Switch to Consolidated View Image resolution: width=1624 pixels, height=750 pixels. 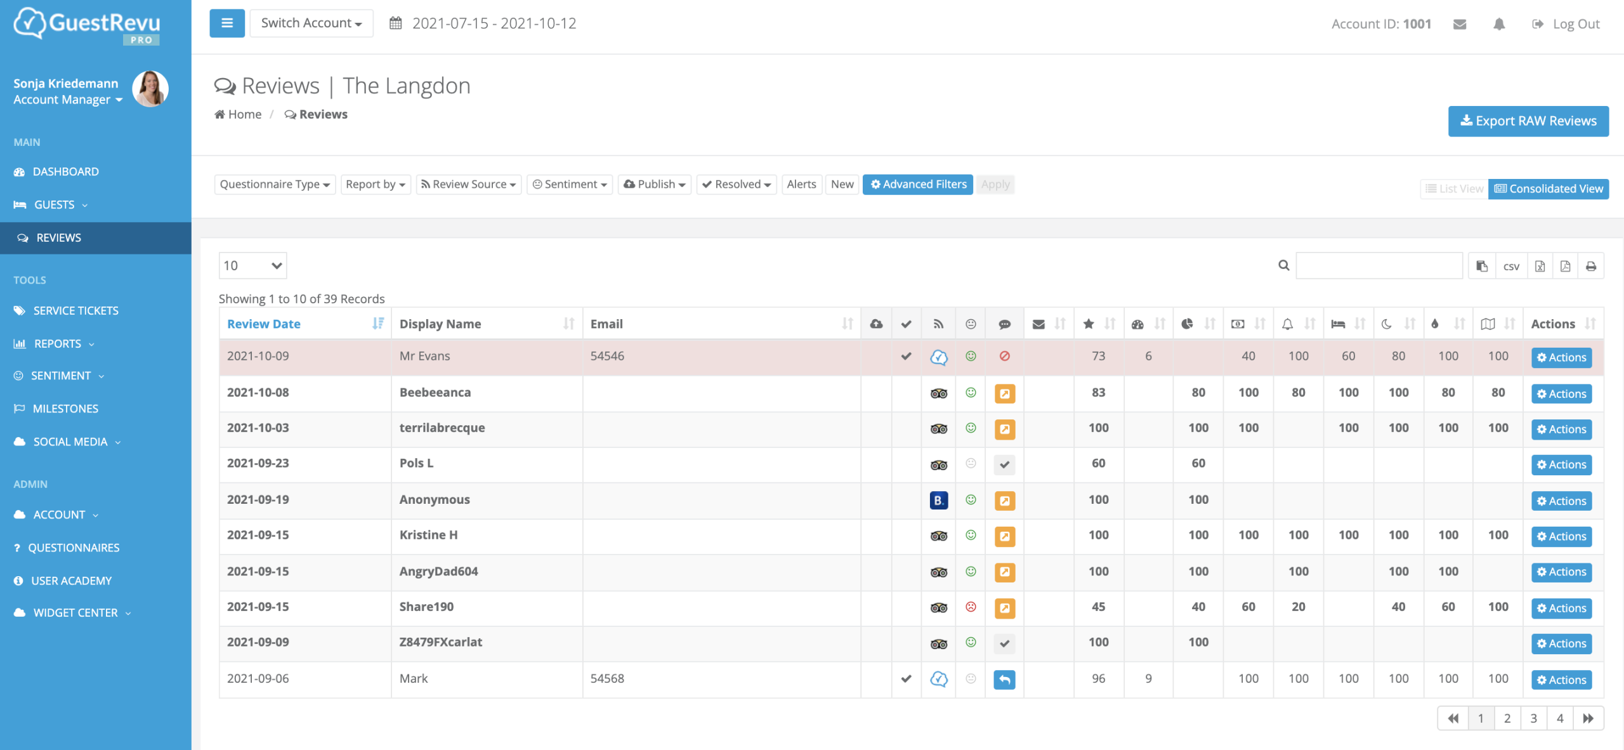tap(1549, 188)
